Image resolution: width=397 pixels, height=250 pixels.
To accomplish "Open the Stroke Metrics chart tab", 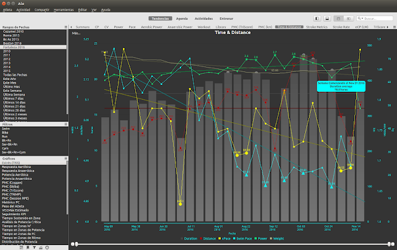I will point(317,27).
